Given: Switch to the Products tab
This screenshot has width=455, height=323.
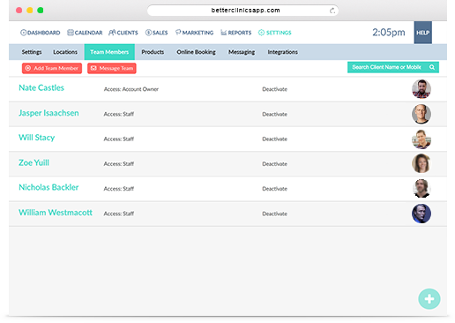Looking at the screenshot, I should (x=153, y=52).
